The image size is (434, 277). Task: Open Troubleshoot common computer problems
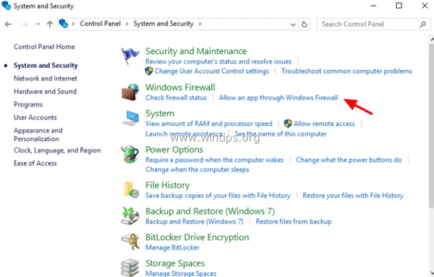click(347, 71)
